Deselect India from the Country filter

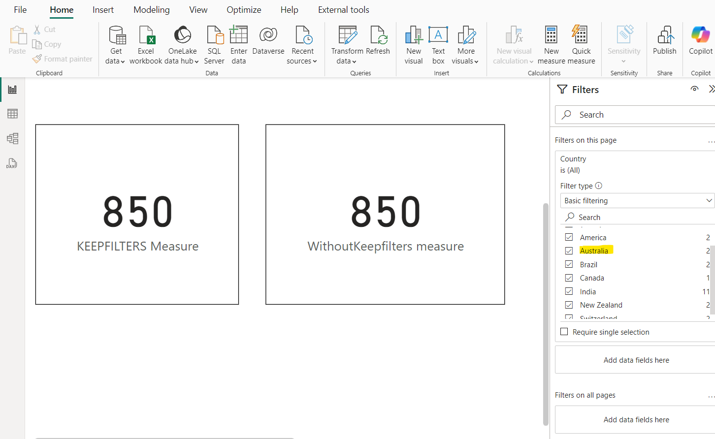[x=569, y=291]
